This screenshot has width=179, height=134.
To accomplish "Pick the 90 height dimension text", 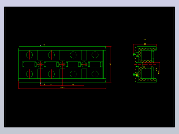I will point(110,64).
